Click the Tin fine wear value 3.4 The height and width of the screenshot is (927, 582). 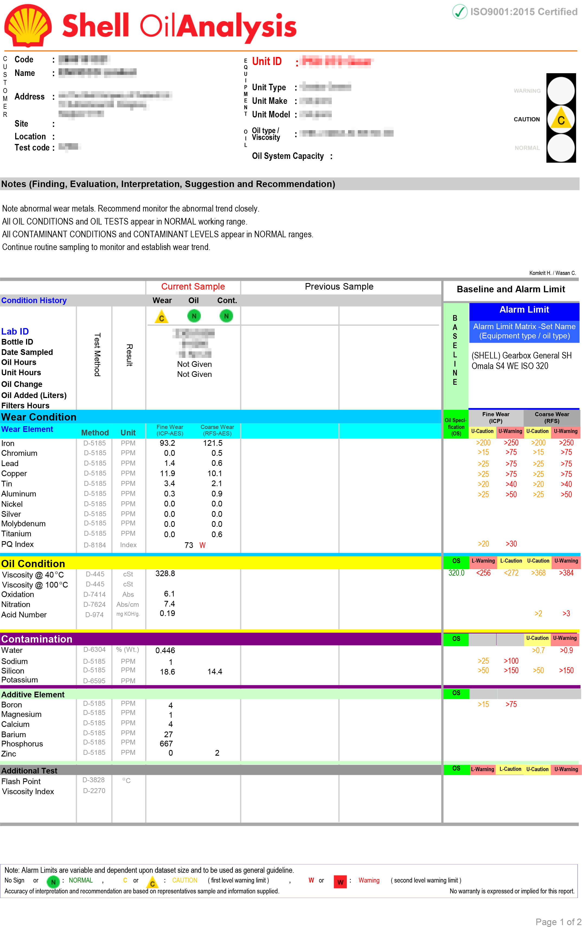(x=169, y=483)
